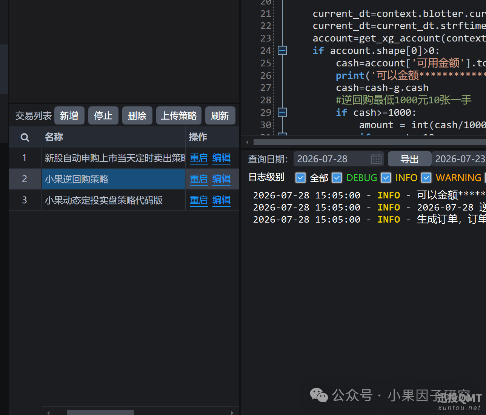Image resolution: width=486 pixels, height=415 pixels.
Task: Restart 小果逆回购策略 with 重启 link
Action: click(199, 179)
